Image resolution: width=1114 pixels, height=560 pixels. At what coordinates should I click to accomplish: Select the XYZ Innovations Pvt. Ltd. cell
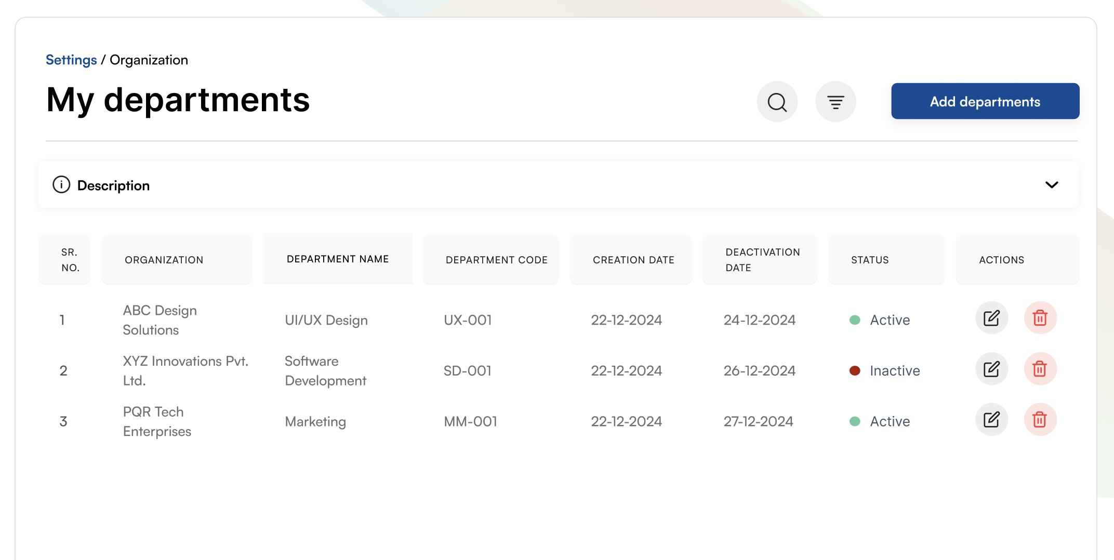(185, 371)
